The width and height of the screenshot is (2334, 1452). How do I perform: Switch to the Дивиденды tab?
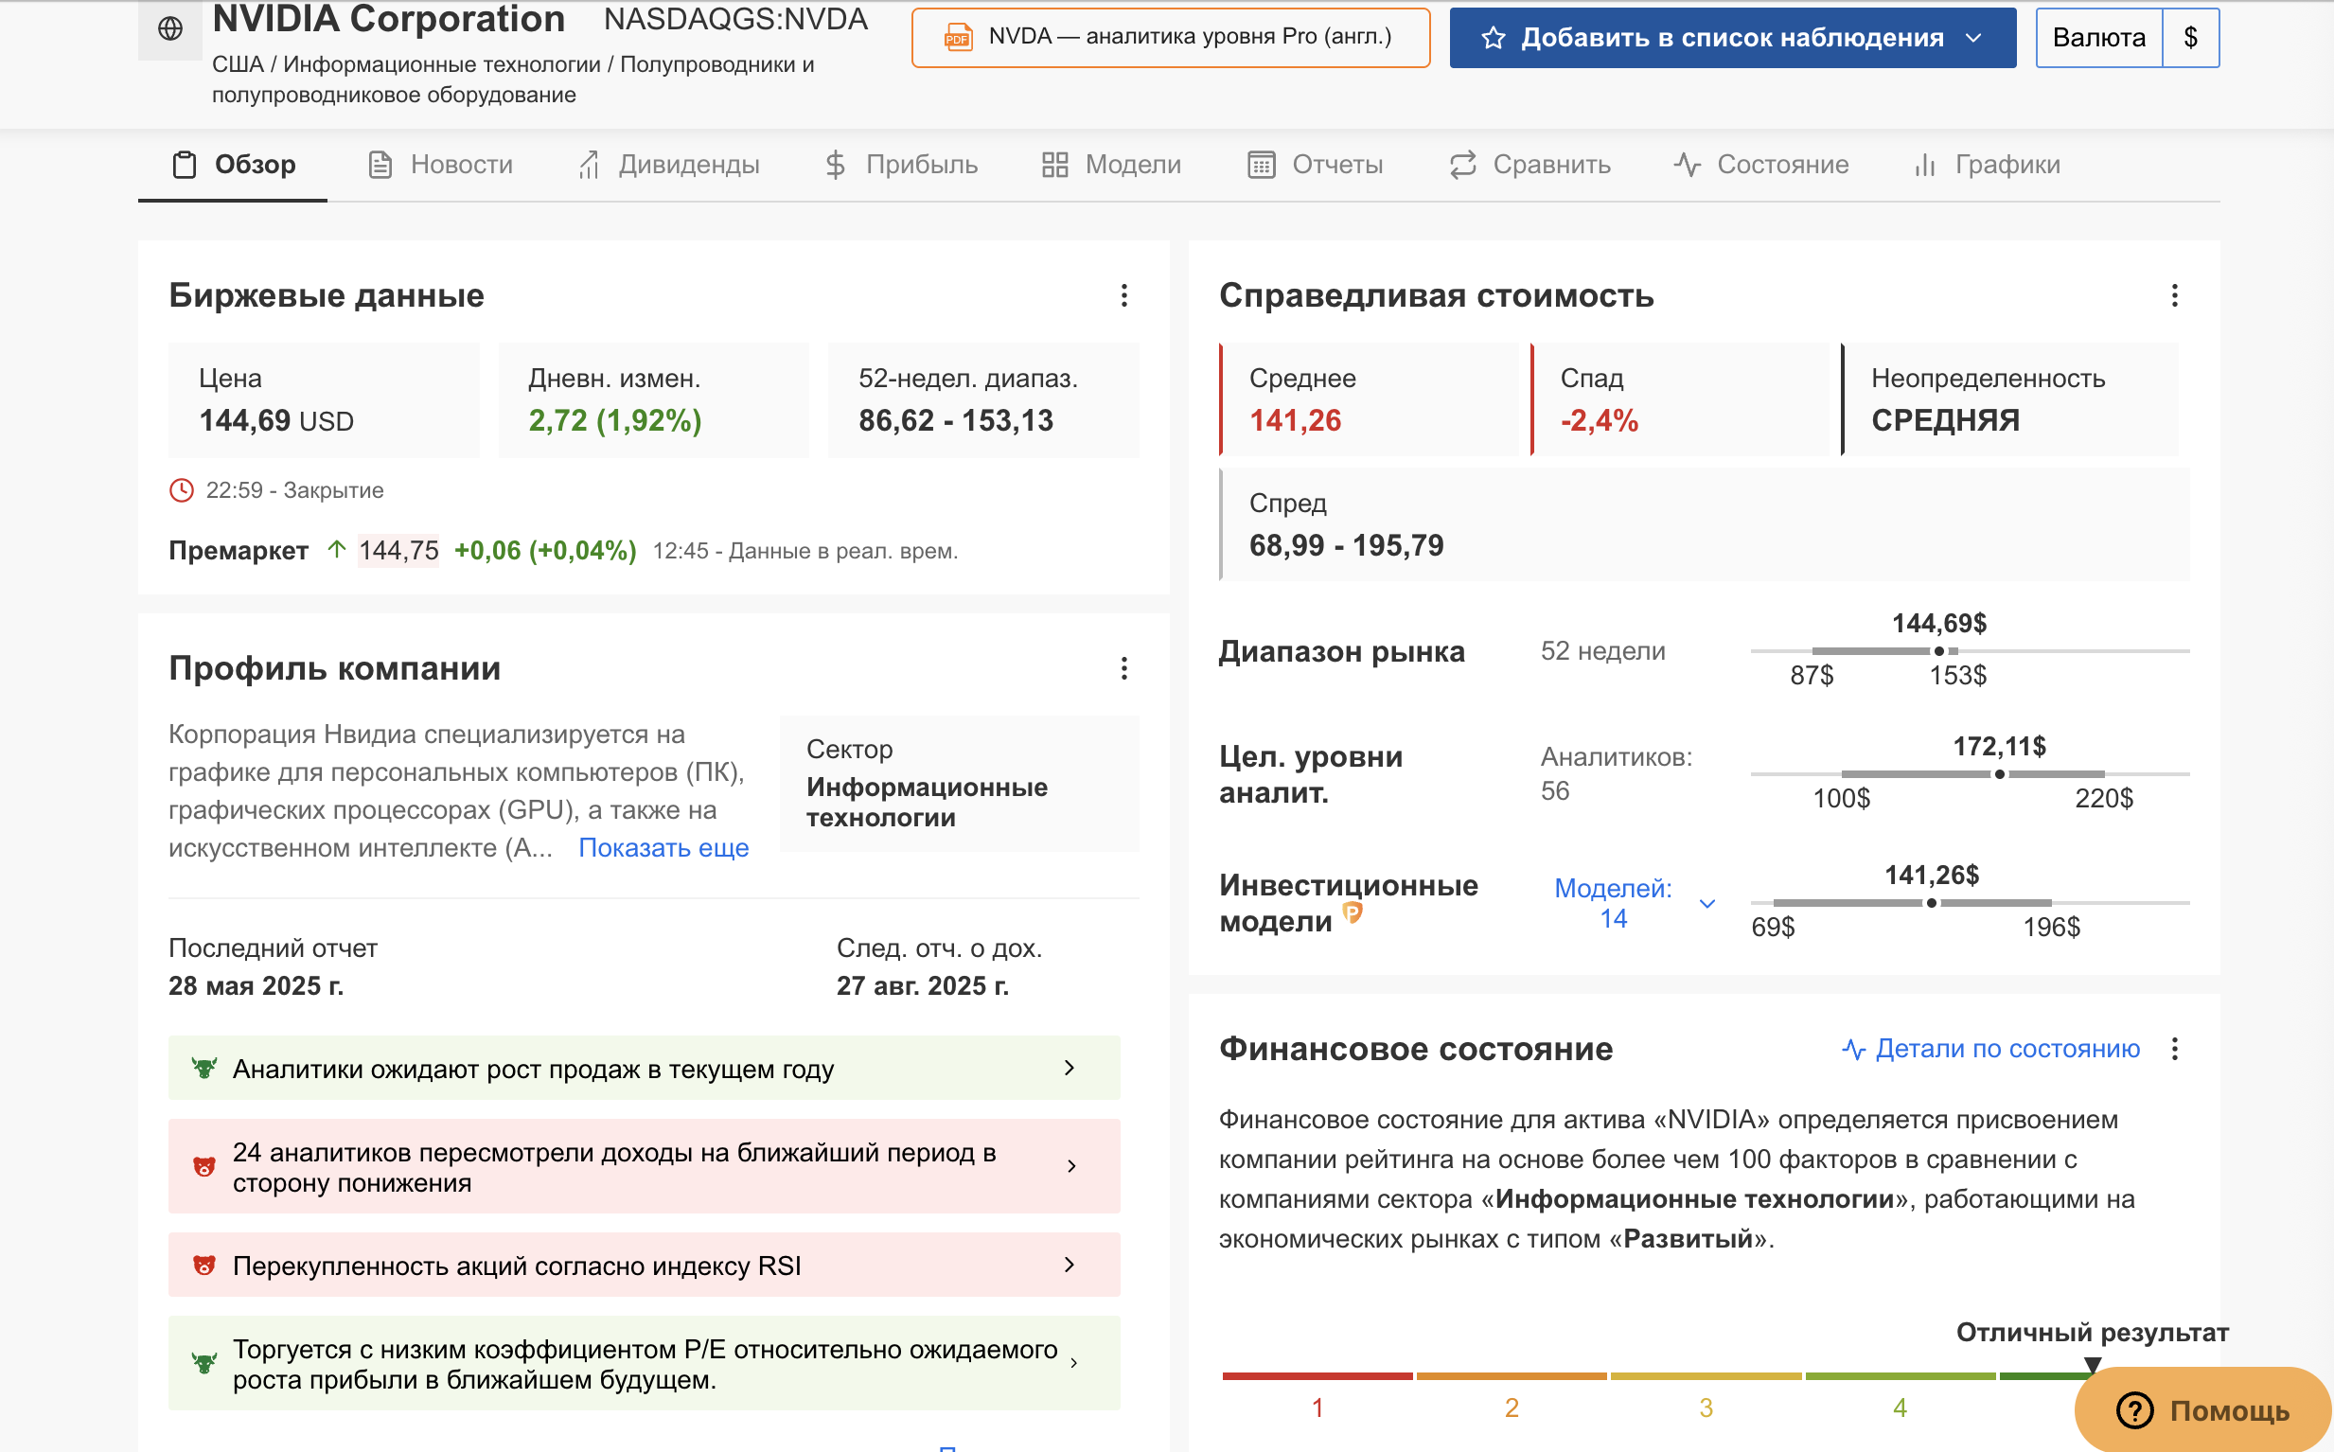[x=669, y=166]
